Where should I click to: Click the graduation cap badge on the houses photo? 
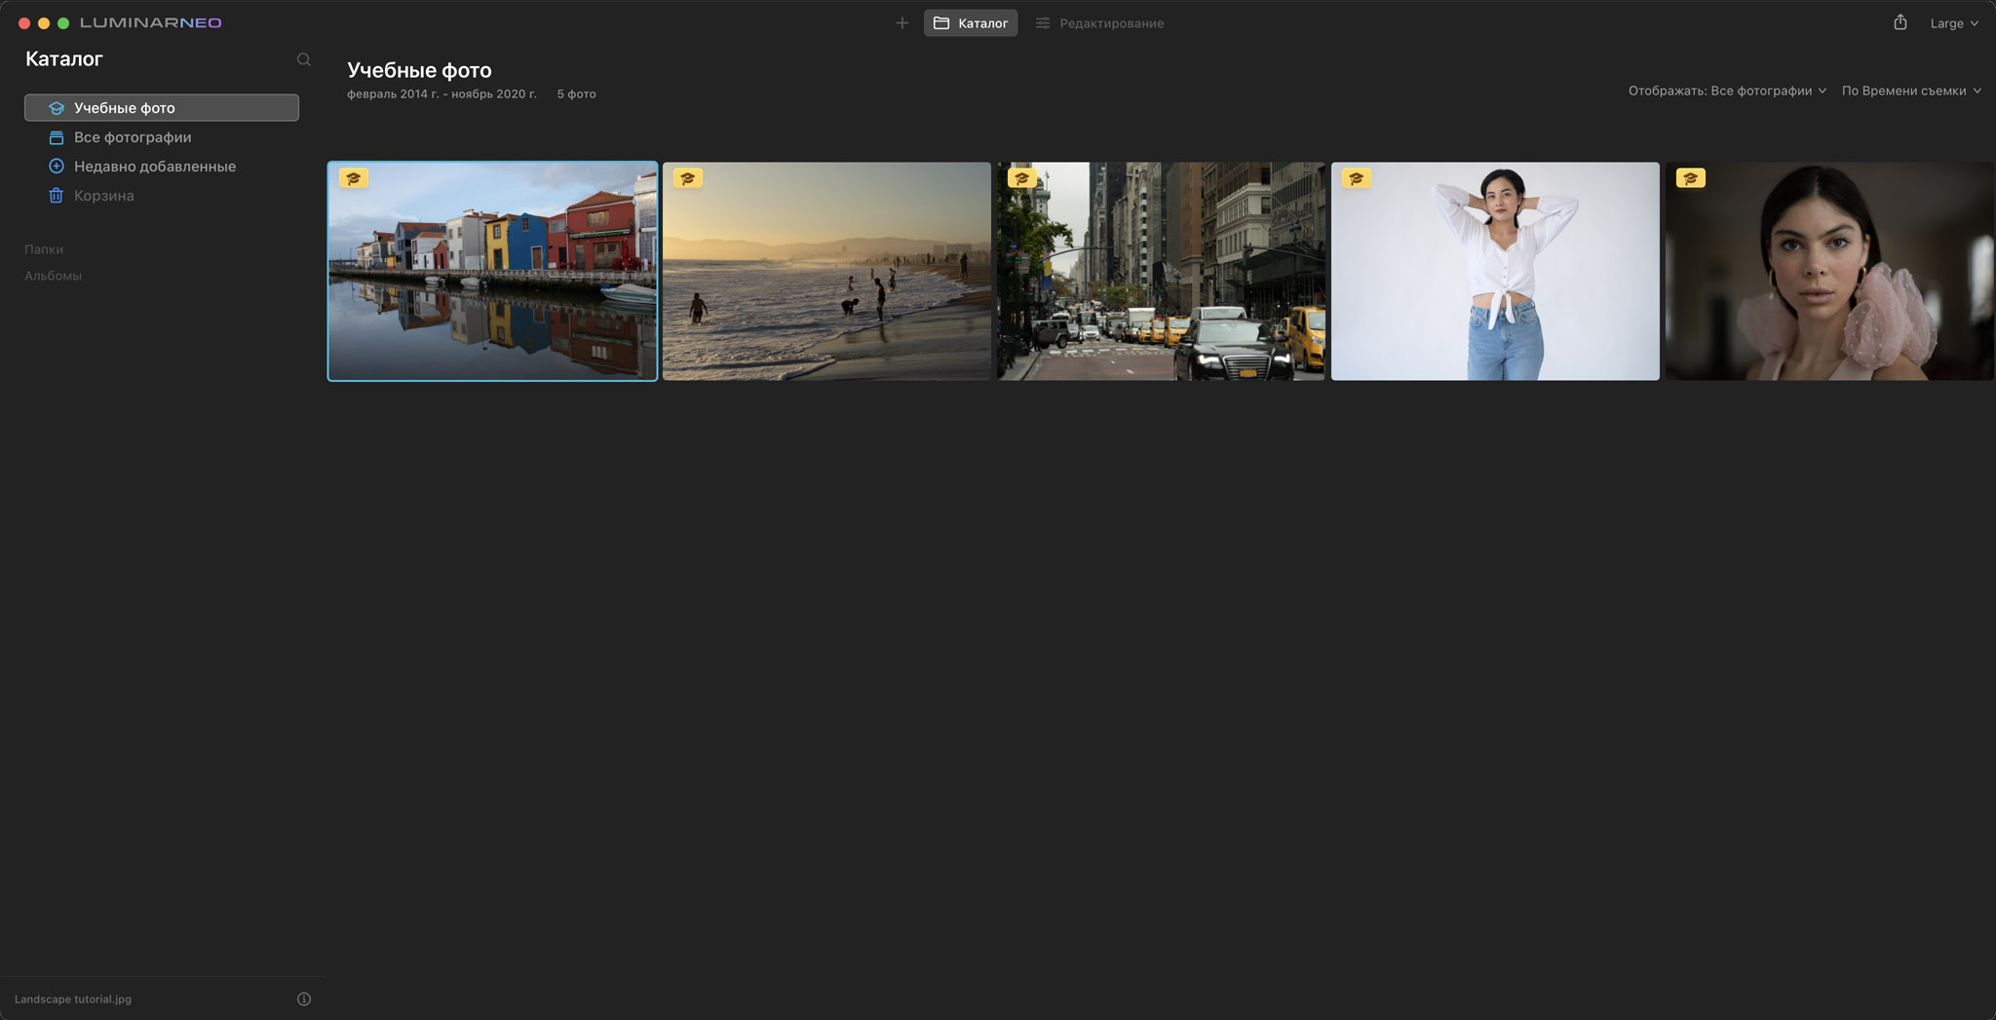354,177
